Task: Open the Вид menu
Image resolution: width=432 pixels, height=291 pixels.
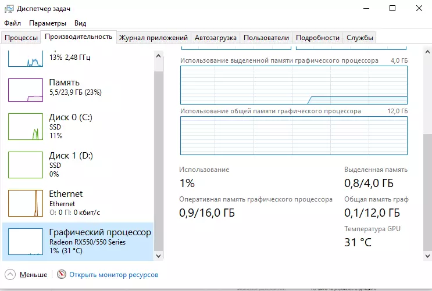Action: pyautogui.click(x=80, y=23)
